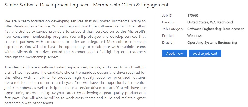248x107 pixels.
Task: Click the Division label
Action: click(x=168, y=43)
